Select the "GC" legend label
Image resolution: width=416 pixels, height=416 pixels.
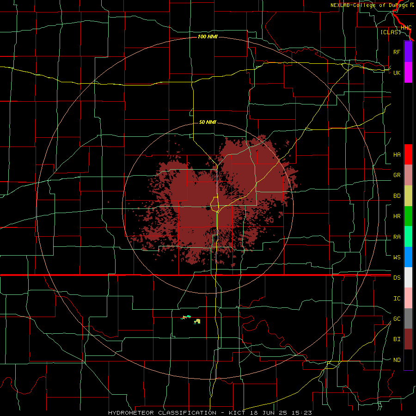[397, 318]
